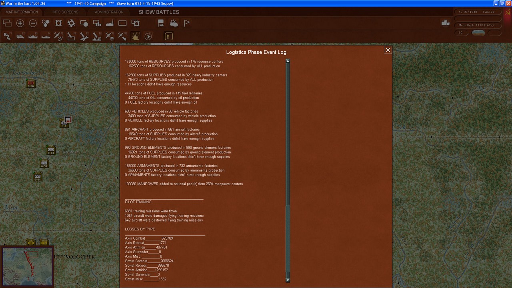512x288 pixels.
Task: Toggle the hex grid display icon
Action: (46, 23)
